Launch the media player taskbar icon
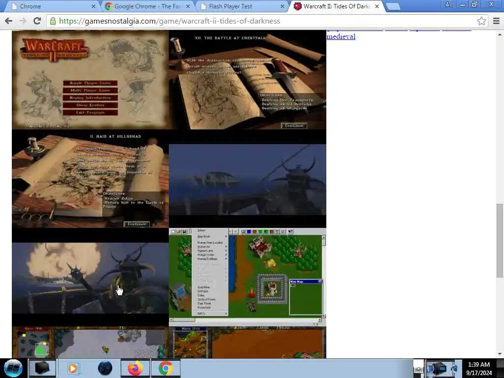 pyautogui.click(x=73, y=368)
